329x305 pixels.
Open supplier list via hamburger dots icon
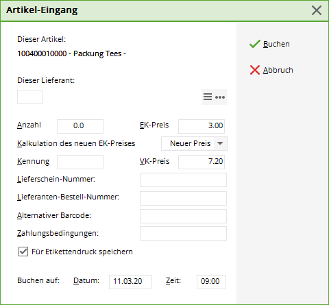pos(214,97)
